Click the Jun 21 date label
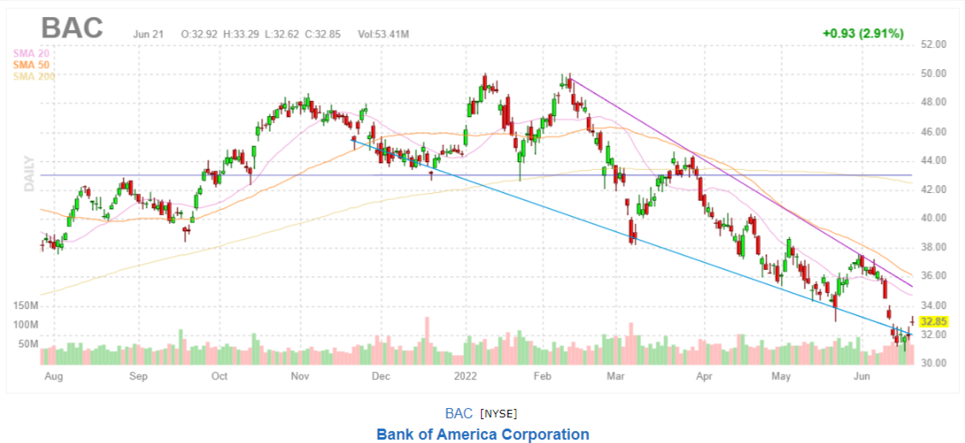Screen dimensions: 965x443 [149, 34]
